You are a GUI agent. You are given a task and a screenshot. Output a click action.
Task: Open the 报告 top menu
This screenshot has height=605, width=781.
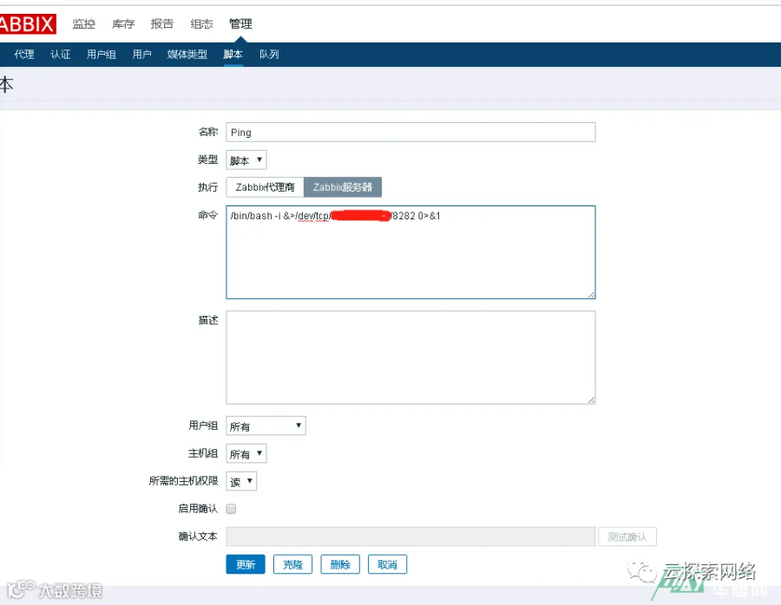click(x=162, y=24)
